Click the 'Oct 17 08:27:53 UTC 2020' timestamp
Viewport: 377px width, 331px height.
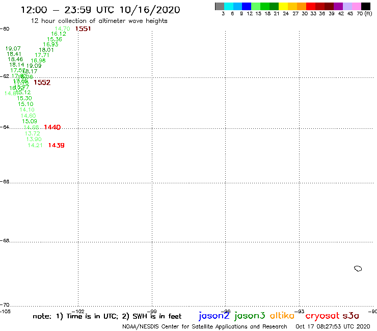click(333, 327)
